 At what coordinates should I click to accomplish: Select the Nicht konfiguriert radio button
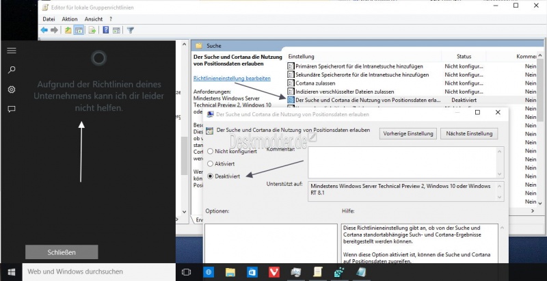210,151
